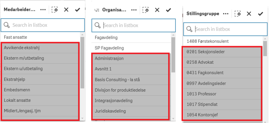Confirm selection in Medarbeider listbox

78,10
